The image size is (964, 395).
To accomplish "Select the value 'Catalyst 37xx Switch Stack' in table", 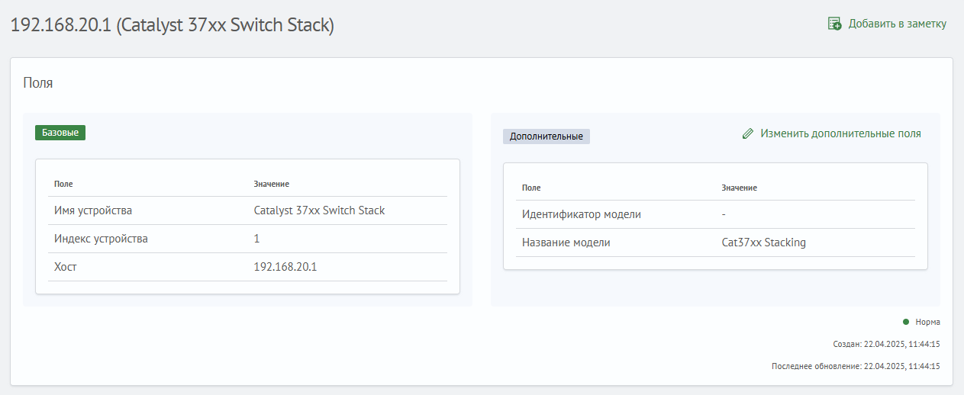I will pyautogui.click(x=319, y=210).
